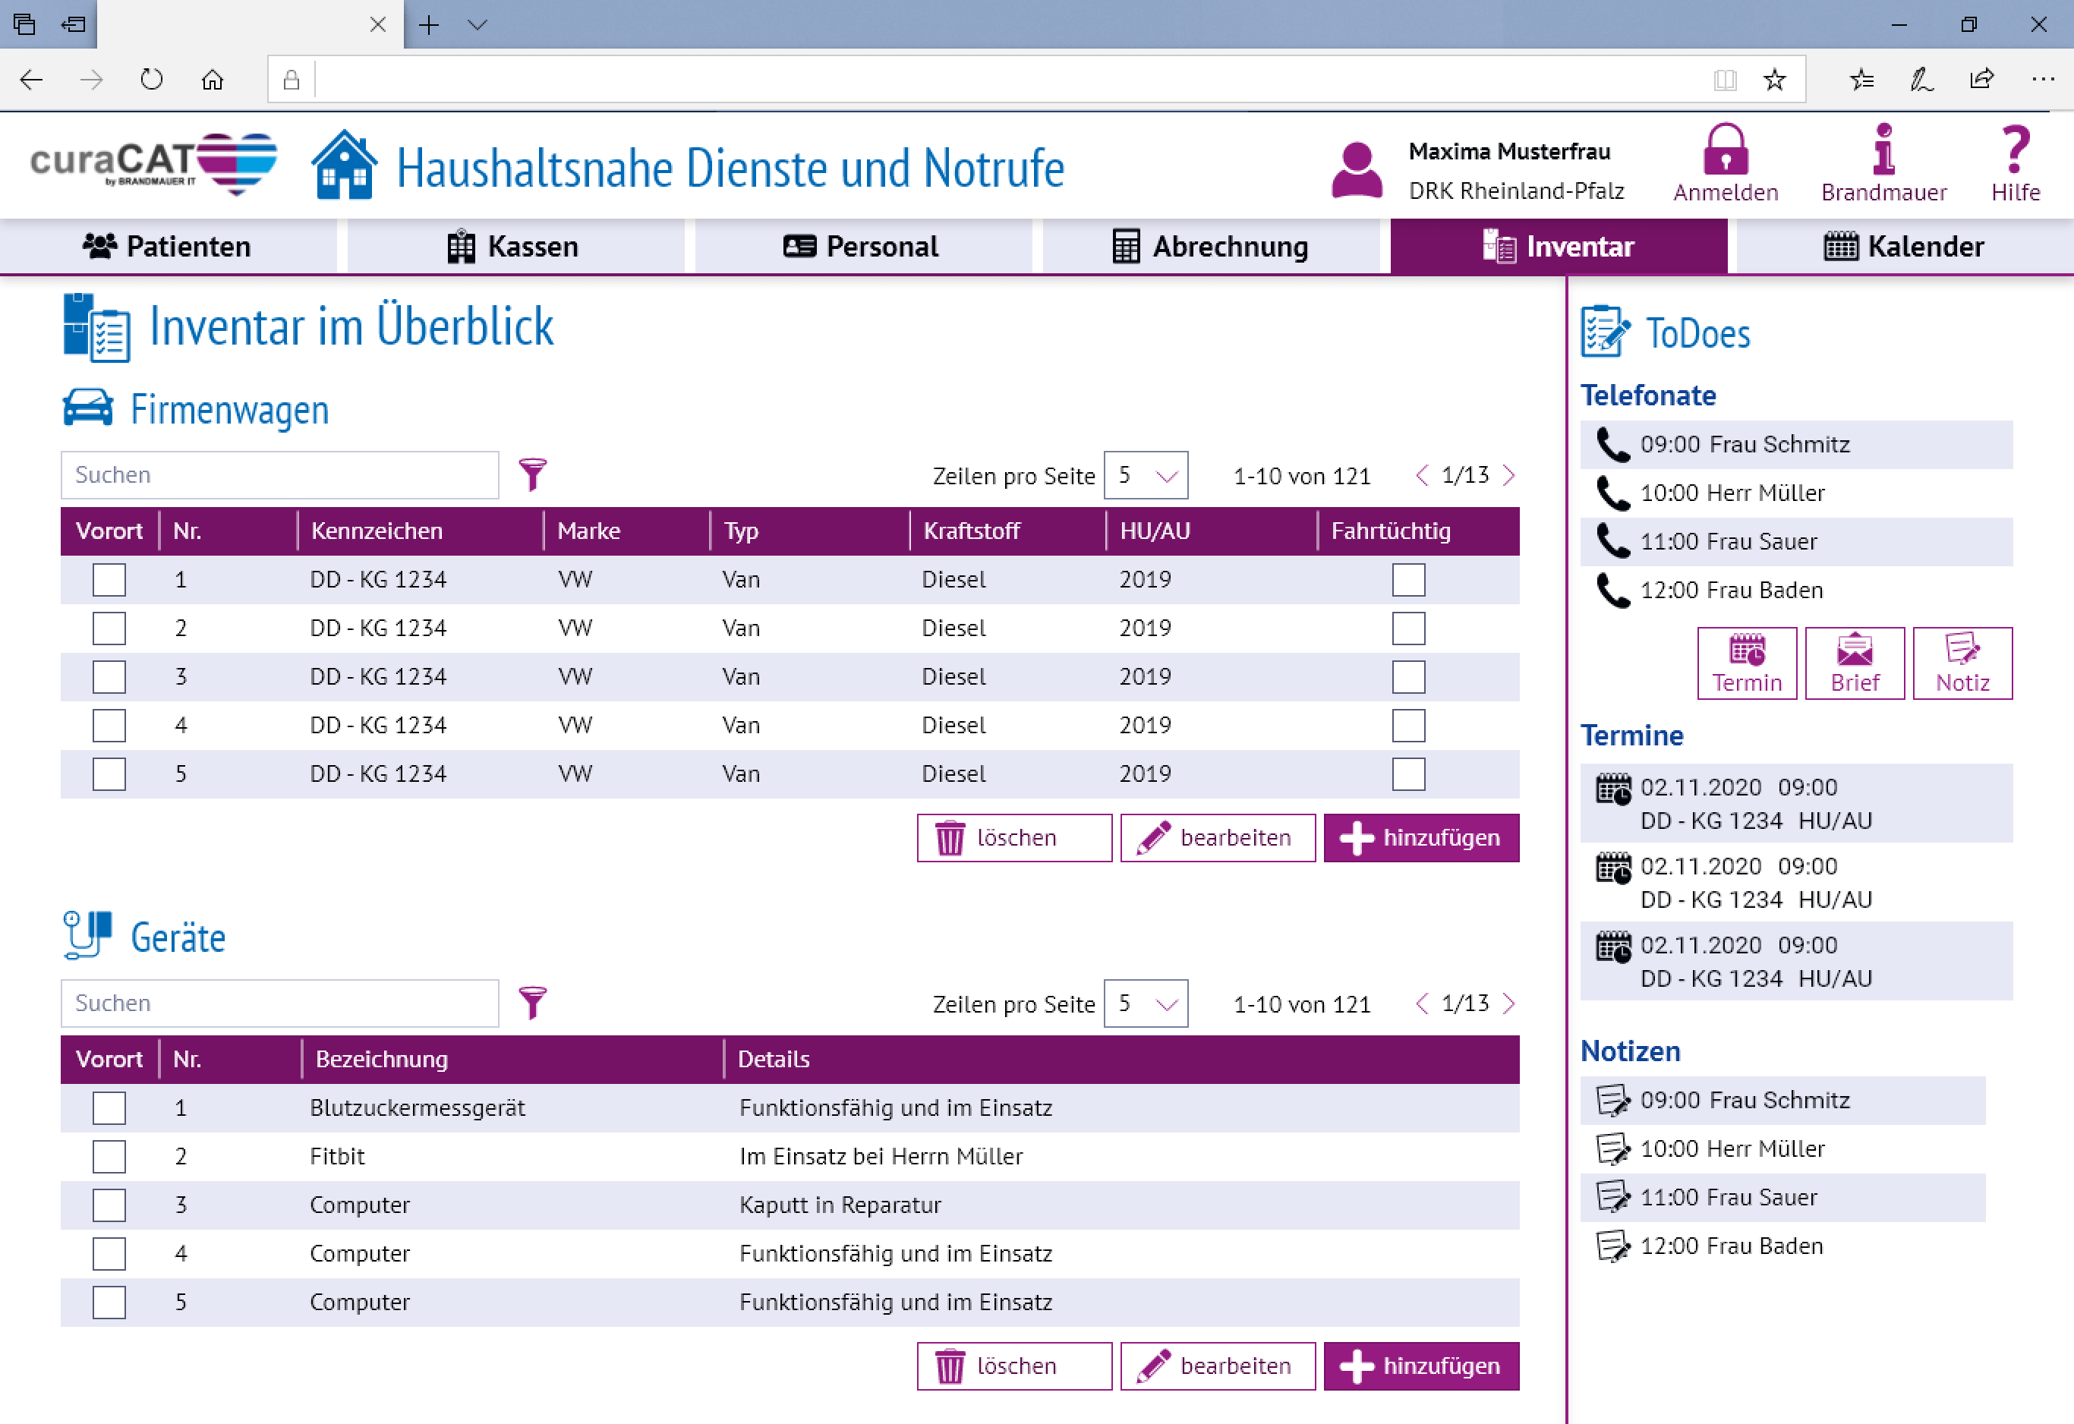Switch to the Personal tab
This screenshot has width=2074, height=1424.
(x=862, y=246)
